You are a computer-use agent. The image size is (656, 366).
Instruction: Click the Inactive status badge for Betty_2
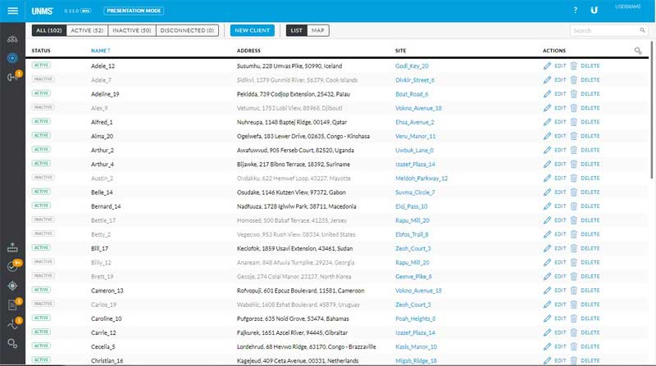(x=43, y=233)
